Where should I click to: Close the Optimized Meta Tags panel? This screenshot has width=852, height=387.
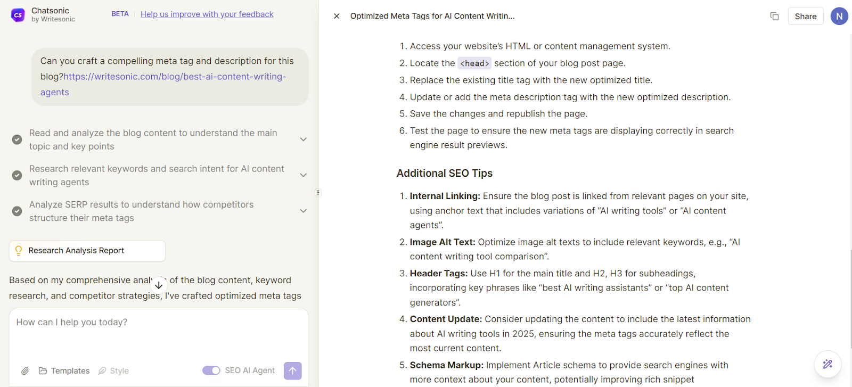point(337,17)
